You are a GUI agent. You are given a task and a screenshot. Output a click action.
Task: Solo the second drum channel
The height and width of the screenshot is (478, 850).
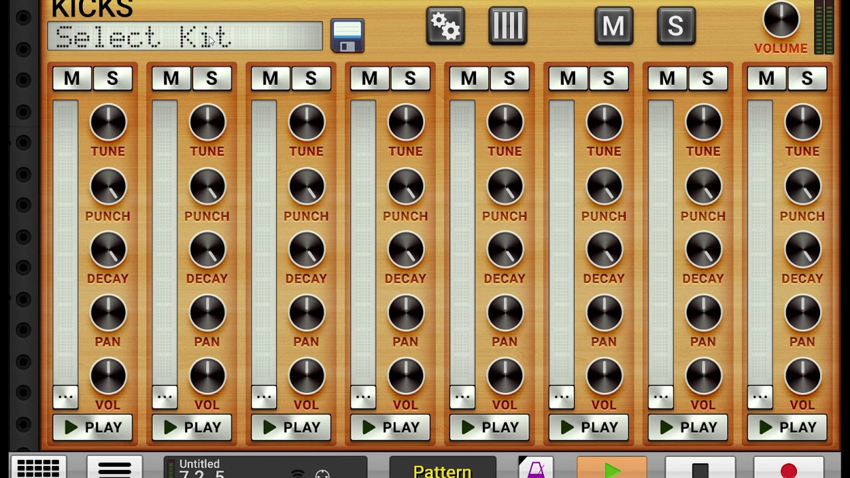click(x=212, y=79)
